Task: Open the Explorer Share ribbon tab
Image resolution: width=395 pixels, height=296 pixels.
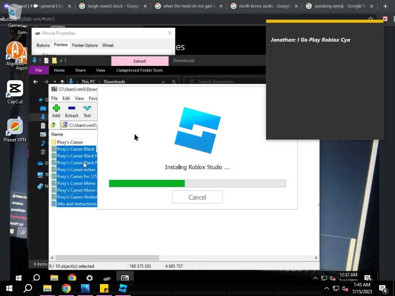Action: (80, 70)
